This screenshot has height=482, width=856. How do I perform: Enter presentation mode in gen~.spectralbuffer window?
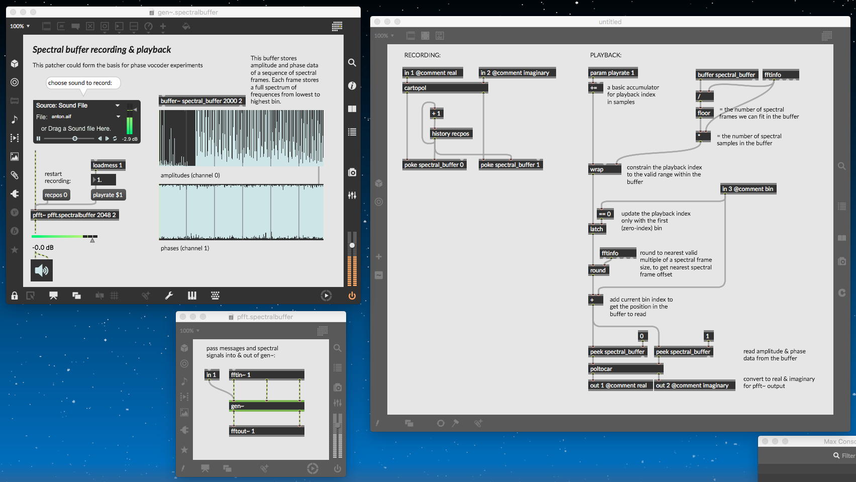pos(53,296)
